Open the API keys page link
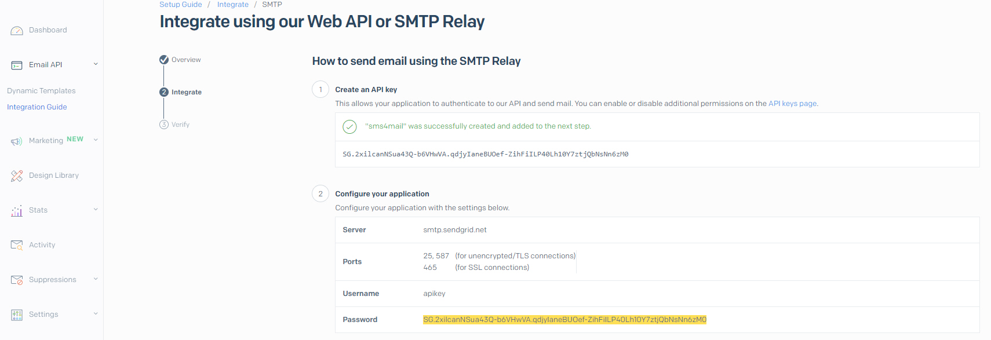This screenshot has width=991, height=340. click(792, 104)
